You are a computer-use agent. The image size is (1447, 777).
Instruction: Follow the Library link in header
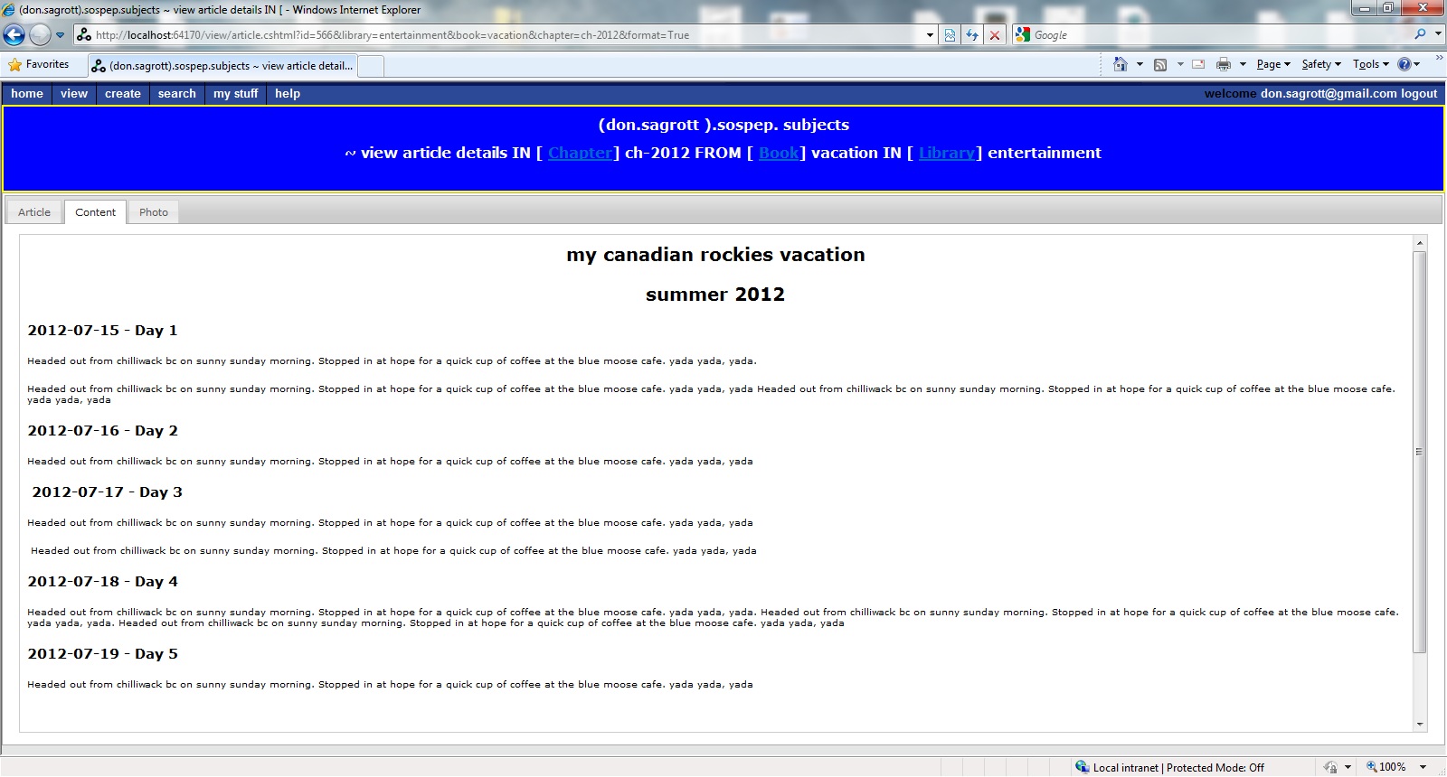point(947,153)
